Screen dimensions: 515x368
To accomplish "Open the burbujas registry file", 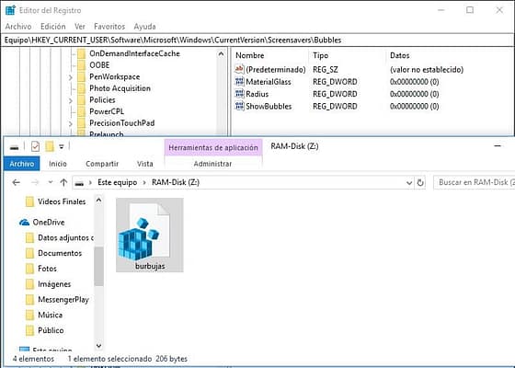I will tap(149, 235).
